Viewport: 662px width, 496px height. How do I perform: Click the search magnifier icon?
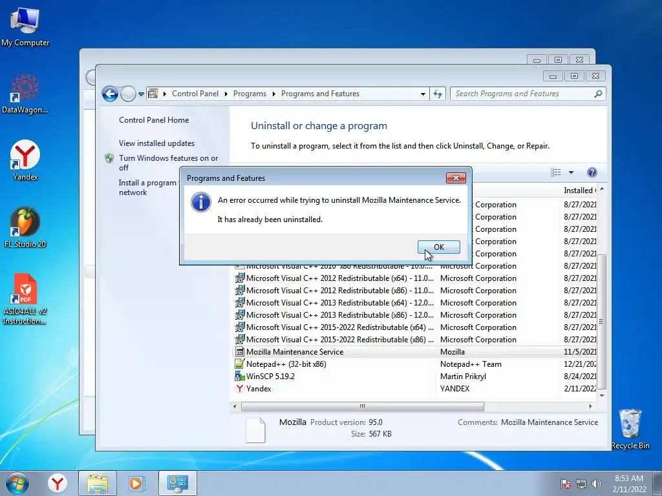coord(598,94)
